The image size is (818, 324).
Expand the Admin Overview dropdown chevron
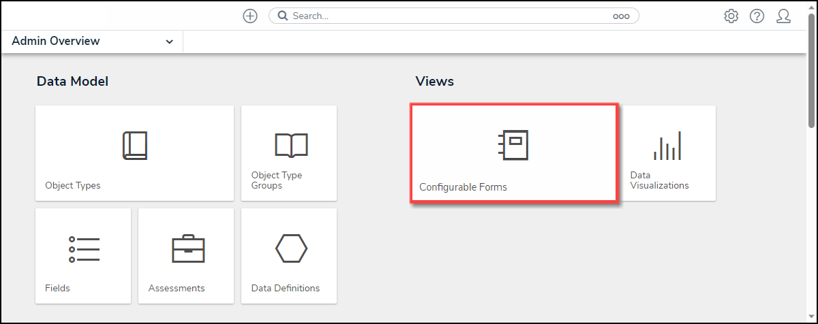point(169,42)
